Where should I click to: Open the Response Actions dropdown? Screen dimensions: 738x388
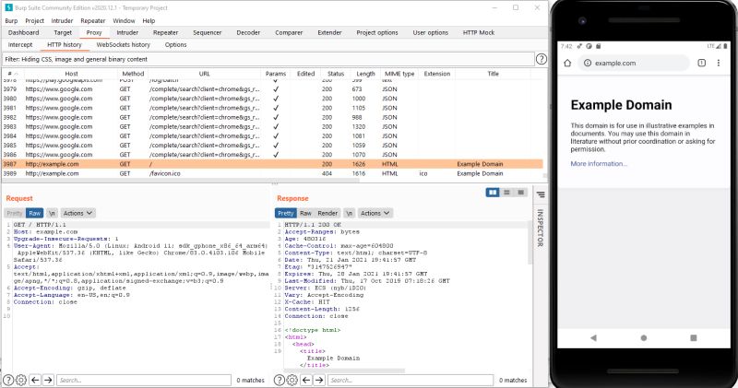pos(375,213)
